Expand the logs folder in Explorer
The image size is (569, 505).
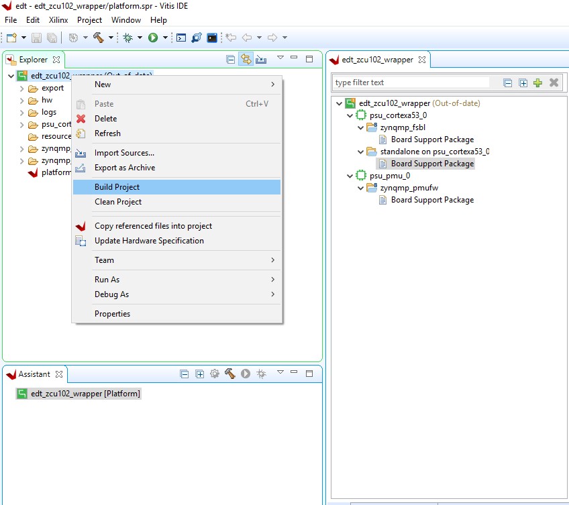[x=21, y=113]
